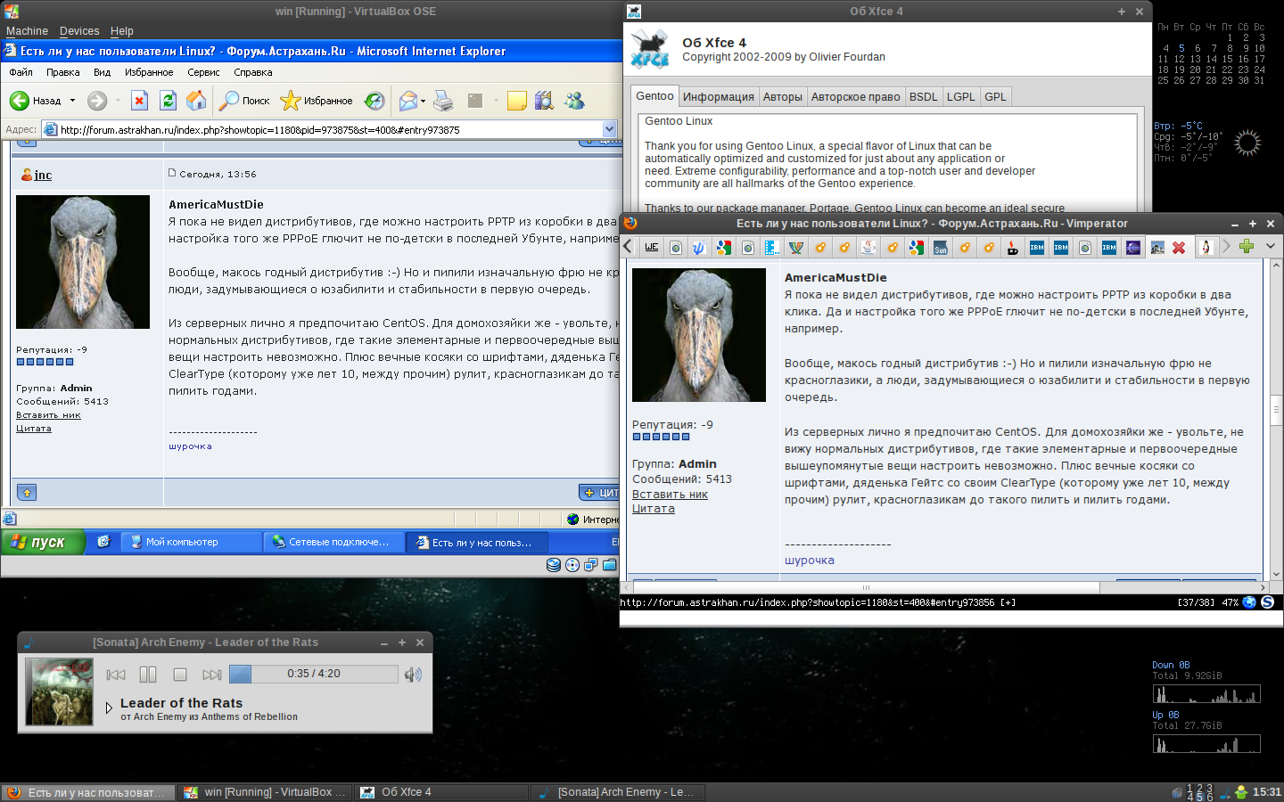The height and width of the screenshot is (802, 1284).
Task: Click the album cover thumbnail in Sonata
Action: (x=59, y=692)
